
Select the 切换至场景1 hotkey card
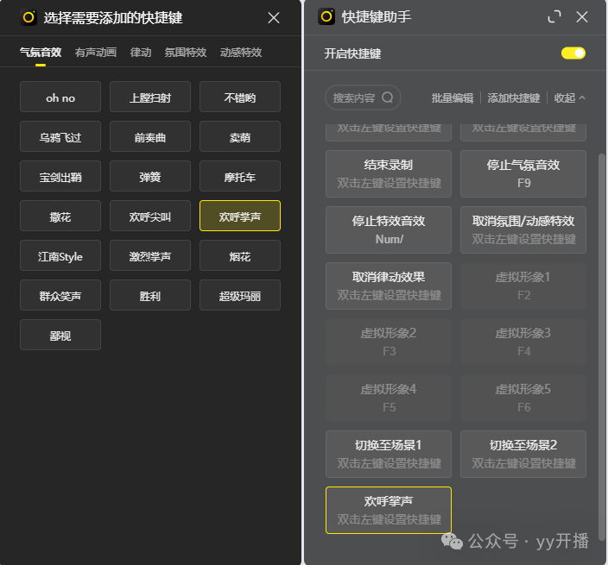pyautogui.click(x=389, y=454)
